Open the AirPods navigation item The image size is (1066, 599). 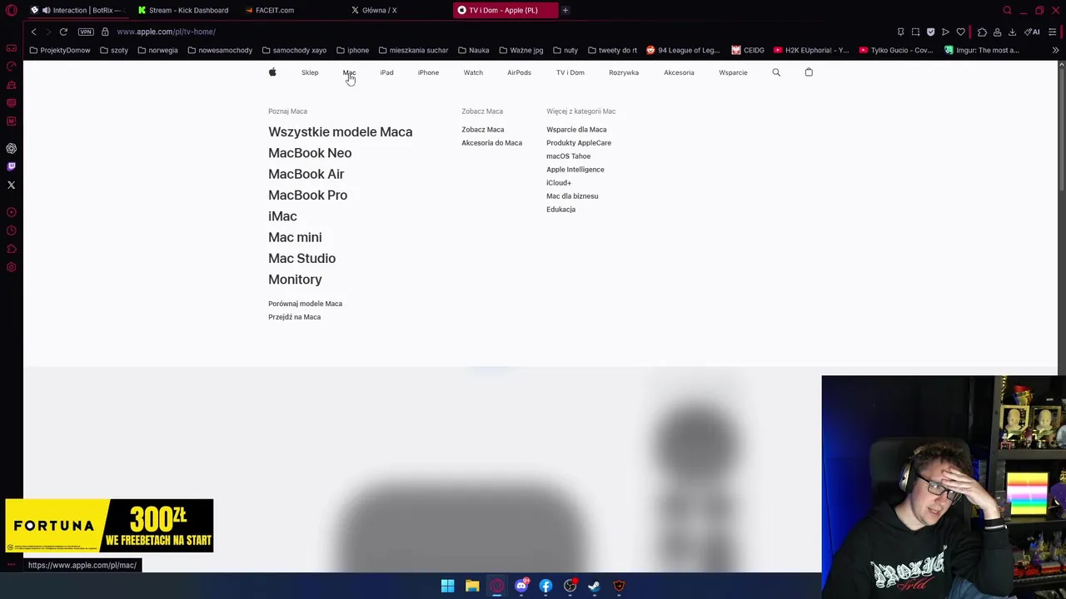(519, 72)
